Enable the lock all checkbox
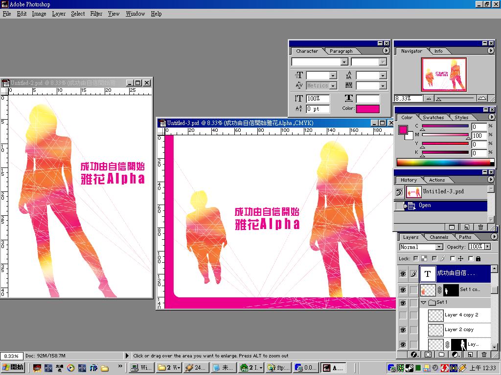 pos(471,259)
